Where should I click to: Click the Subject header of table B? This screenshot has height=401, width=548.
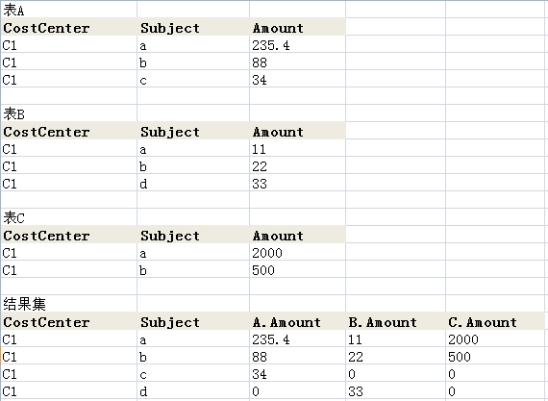(x=193, y=131)
